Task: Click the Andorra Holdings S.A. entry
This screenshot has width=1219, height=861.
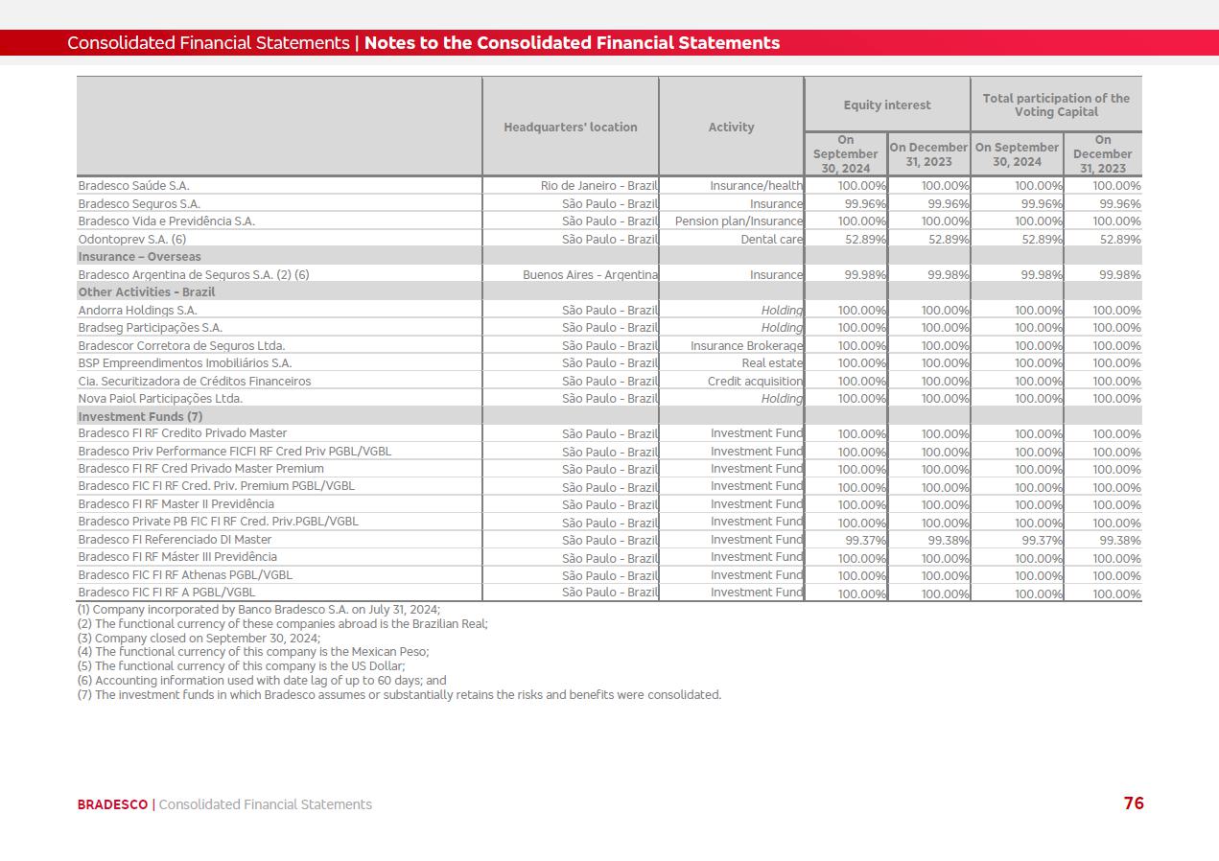Action: point(137,311)
